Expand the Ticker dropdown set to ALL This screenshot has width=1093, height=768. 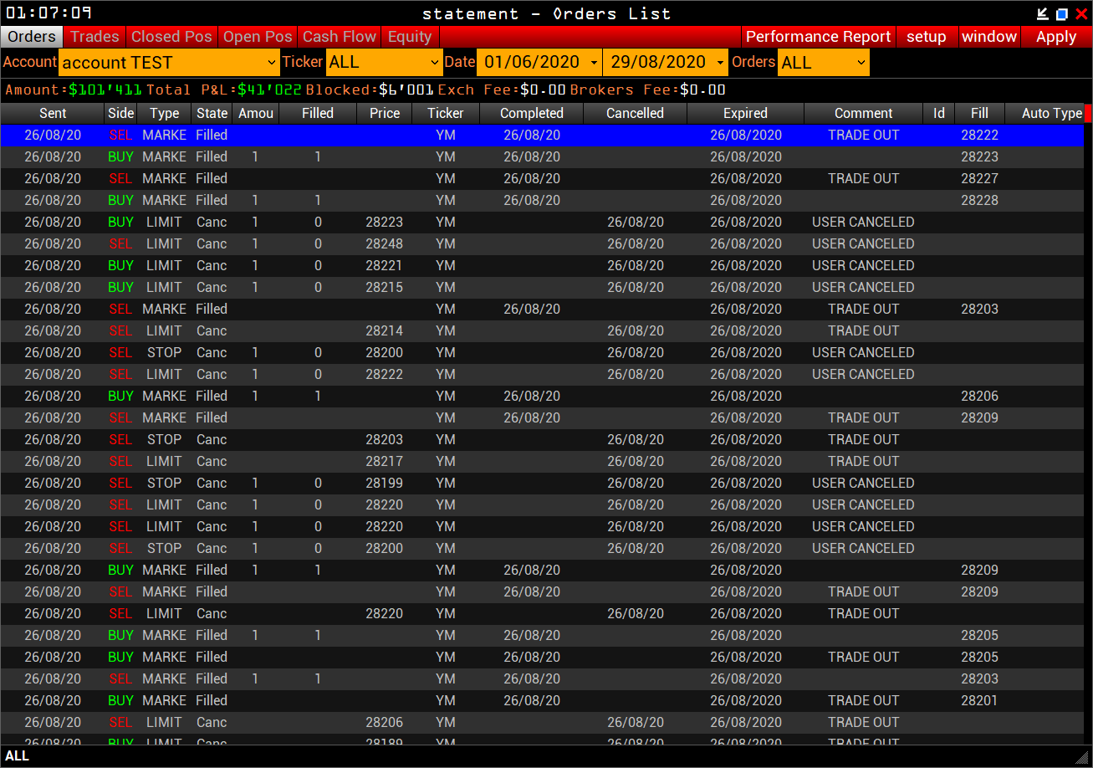point(385,63)
